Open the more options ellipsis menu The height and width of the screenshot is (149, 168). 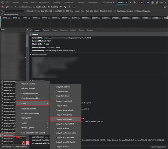(161, 2)
